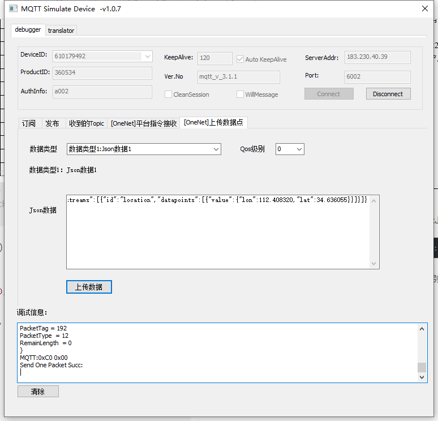This screenshot has height=421, width=438.
Task: Click the Json数据 scroll up arrow
Action: tap(373, 201)
